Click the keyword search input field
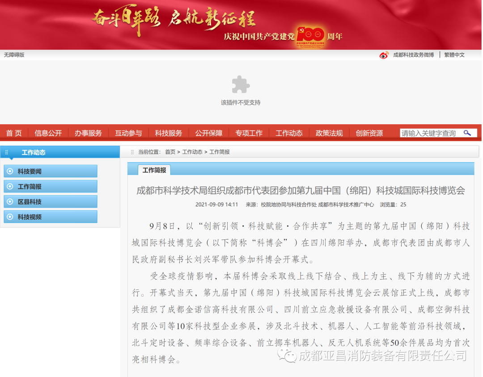The image size is (483, 377). pos(429,133)
